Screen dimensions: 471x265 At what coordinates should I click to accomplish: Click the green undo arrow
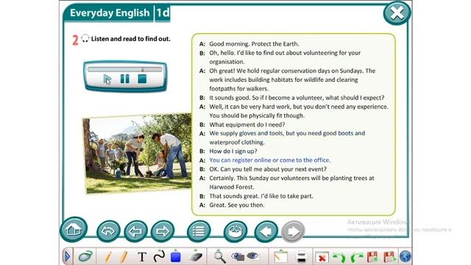[x=339, y=258]
